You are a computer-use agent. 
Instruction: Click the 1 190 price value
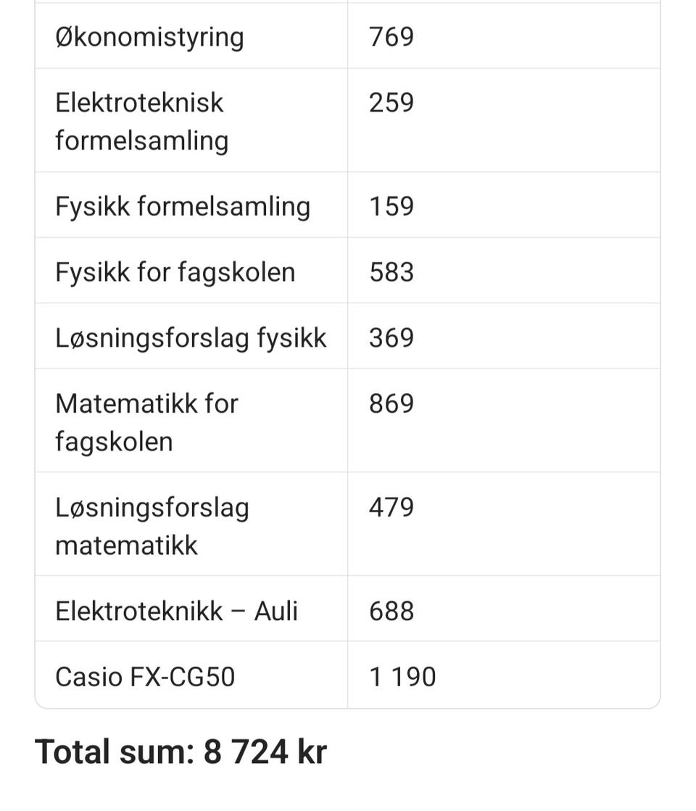pos(402,677)
